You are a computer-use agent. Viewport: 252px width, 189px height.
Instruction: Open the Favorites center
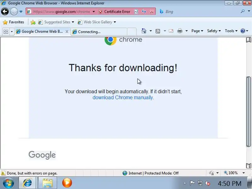point(14,22)
